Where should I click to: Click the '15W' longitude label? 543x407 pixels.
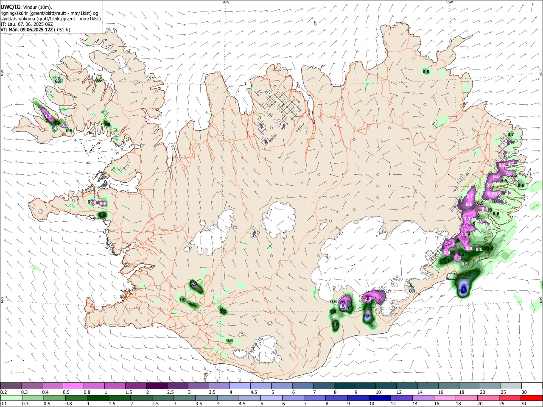click(x=449, y=2)
